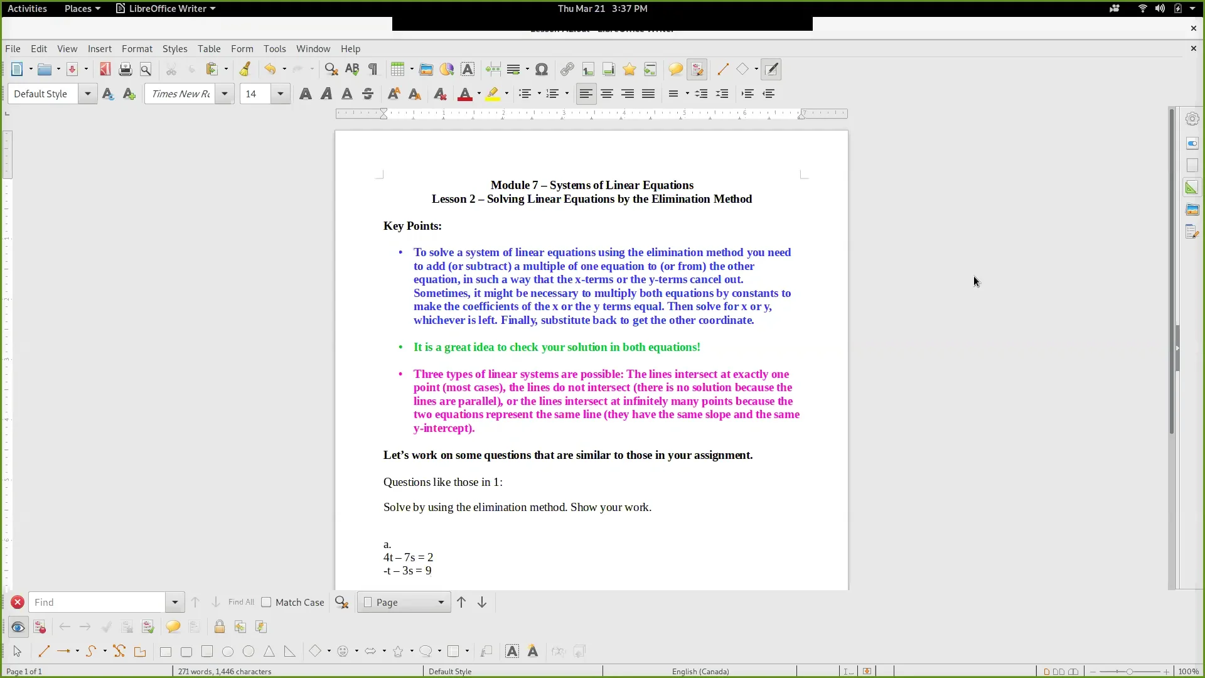The height and width of the screenshot is (678, 1205).
Task: Open the Styles menu
Action: [x=174, y=48]
